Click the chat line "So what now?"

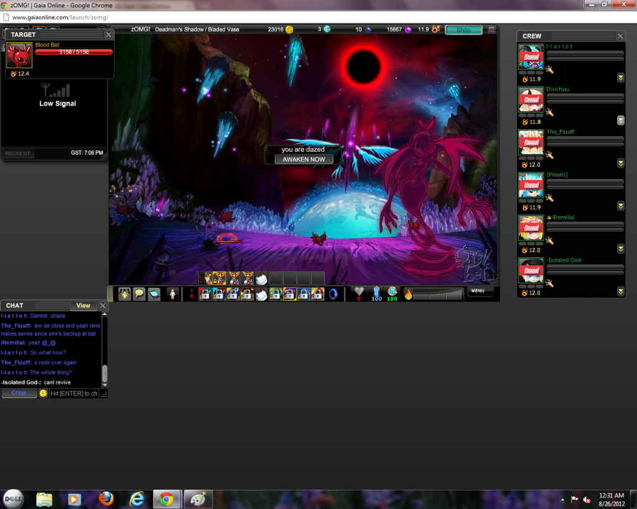tap(48, 353)
